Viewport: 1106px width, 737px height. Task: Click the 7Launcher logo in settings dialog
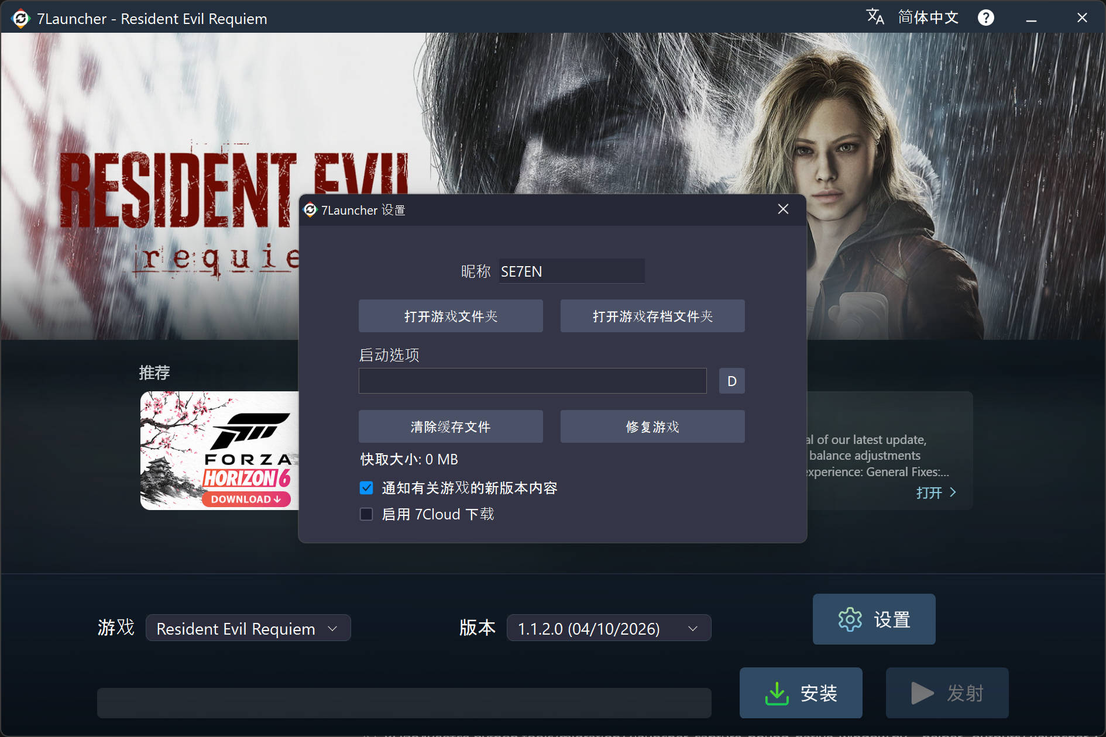[310, 210]
